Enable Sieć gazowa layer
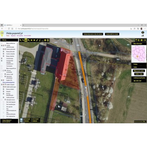 (x=4, y=107)
